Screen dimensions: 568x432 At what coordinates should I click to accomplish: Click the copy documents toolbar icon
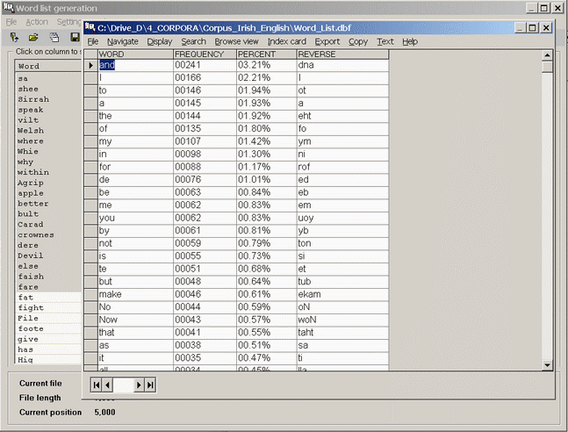pyautogui.click(x=54, y=38)
